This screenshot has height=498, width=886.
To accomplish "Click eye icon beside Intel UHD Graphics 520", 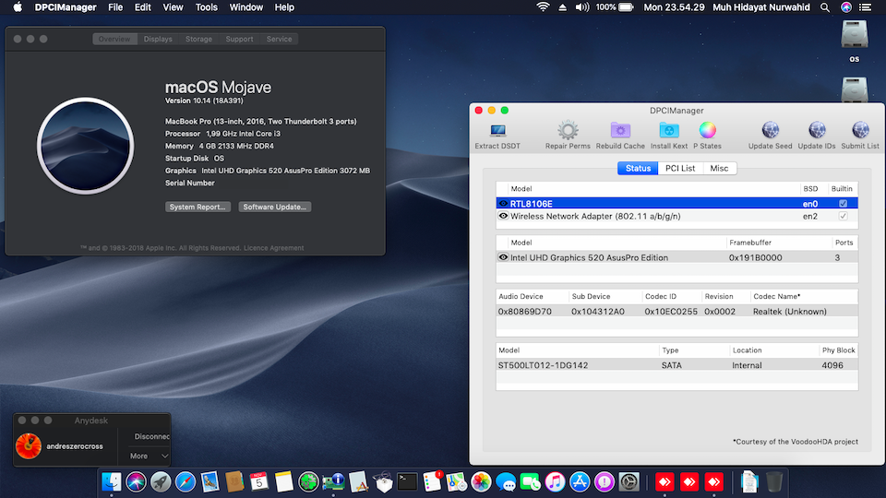I will coord(503,257).
